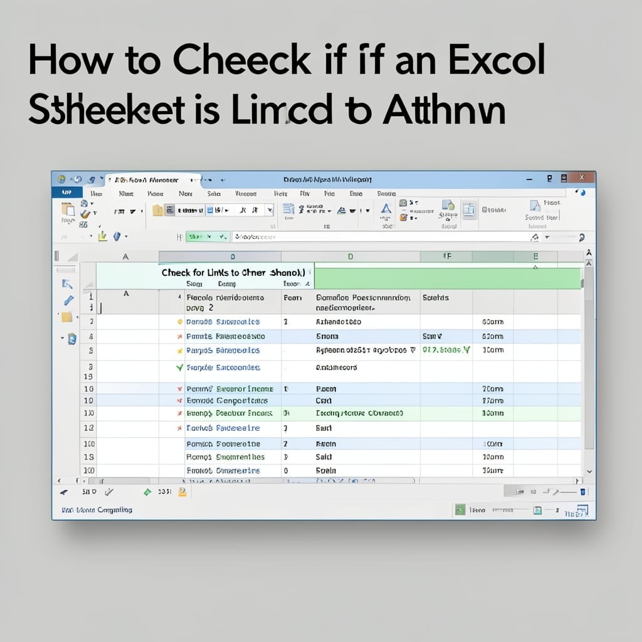Click the round Office orb icon in title bar

61,179
